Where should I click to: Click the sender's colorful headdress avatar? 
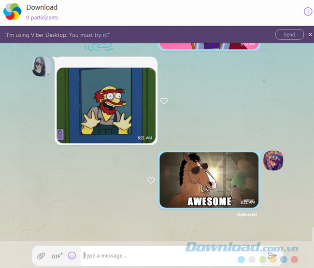[x=273, y=160]
